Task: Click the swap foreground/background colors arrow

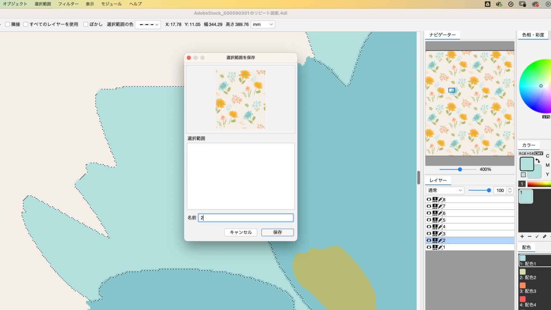Action: (x=538, y=161)
